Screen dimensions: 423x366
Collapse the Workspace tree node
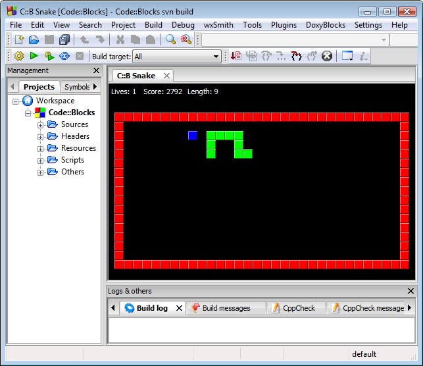coord(15,101)
